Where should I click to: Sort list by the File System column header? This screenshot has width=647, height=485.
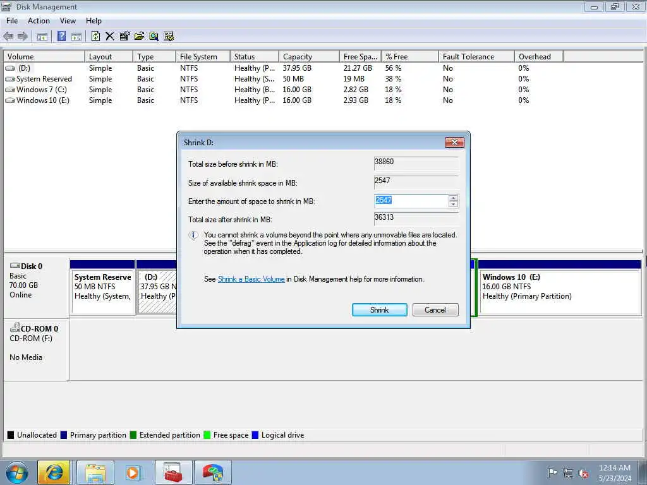pos(203,56)
